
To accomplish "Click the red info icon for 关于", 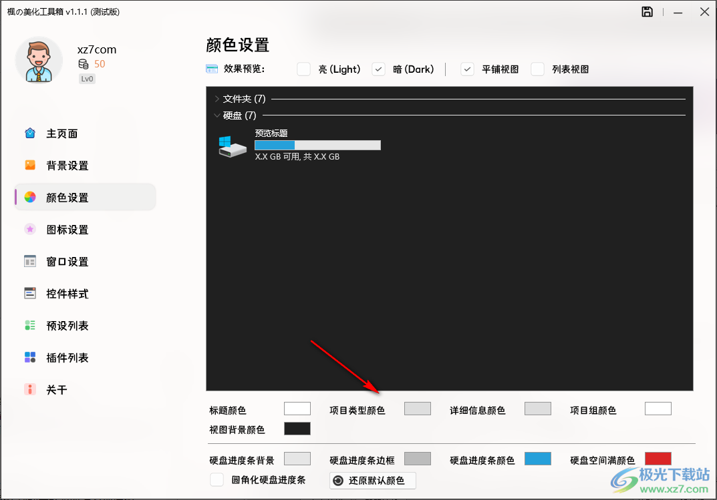I will (30, 389).
